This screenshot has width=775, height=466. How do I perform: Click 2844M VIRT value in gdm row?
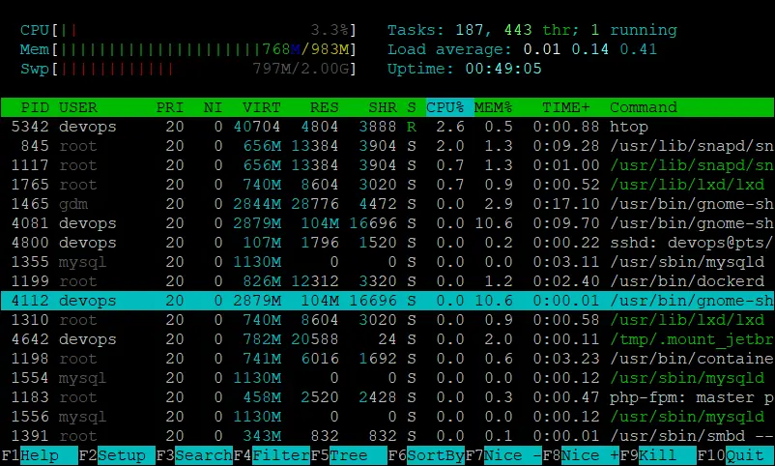click(257, 204)
